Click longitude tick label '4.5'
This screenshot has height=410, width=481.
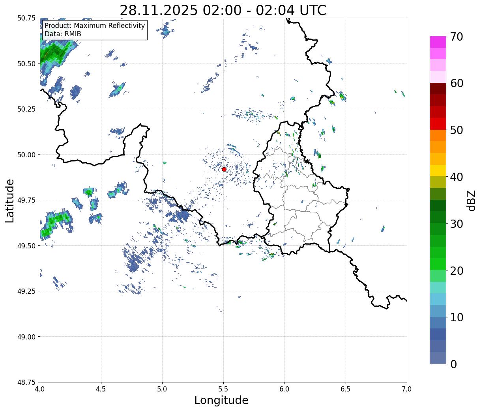101,389
